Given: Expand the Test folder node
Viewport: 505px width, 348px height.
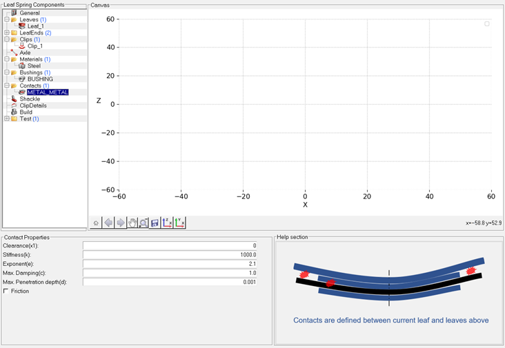Looking at the screenshot, I should [x=6, y=119].
